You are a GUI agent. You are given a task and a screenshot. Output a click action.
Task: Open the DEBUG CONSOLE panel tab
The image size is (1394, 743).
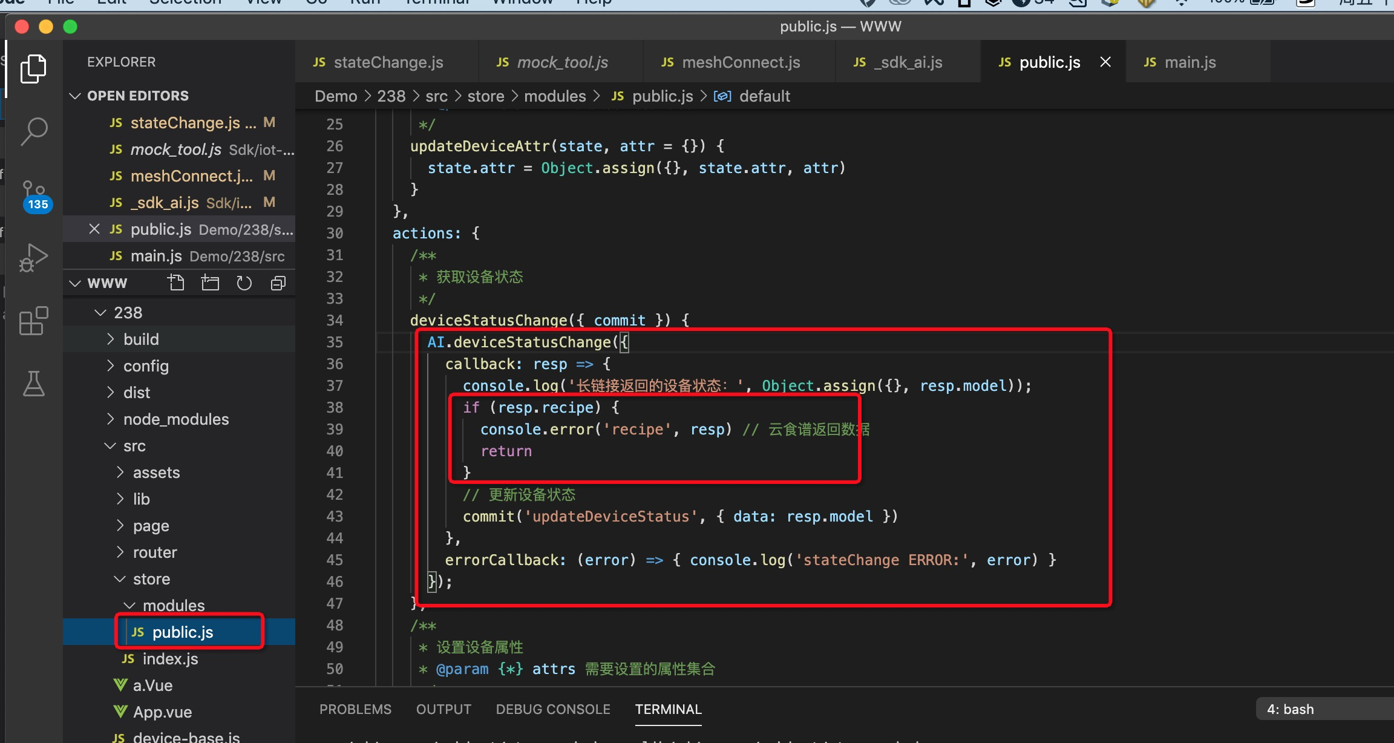point(553,709)
